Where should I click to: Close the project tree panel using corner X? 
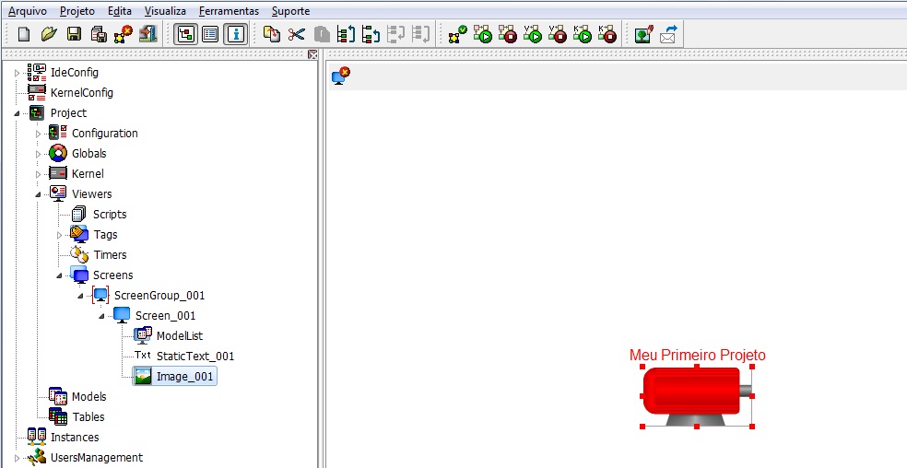[312, 54]
